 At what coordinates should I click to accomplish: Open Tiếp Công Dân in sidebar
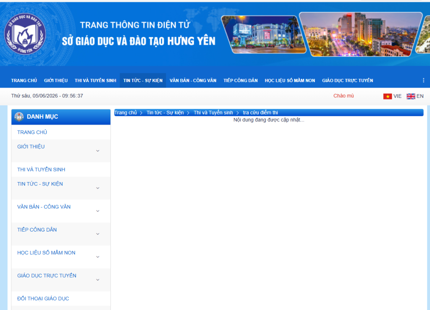coord(37,230)
